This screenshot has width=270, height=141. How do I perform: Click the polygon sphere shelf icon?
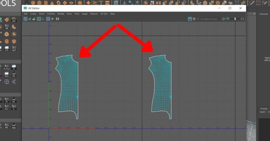33,3
